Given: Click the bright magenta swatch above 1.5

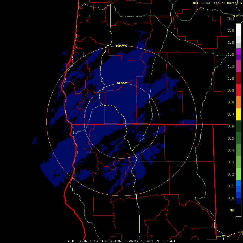Looking at the screenshot, I should coord(238,51).
